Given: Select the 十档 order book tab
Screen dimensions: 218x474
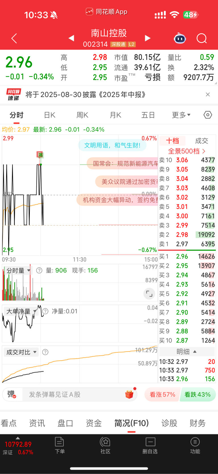Looking at the screenshot, I should (173, 141).
